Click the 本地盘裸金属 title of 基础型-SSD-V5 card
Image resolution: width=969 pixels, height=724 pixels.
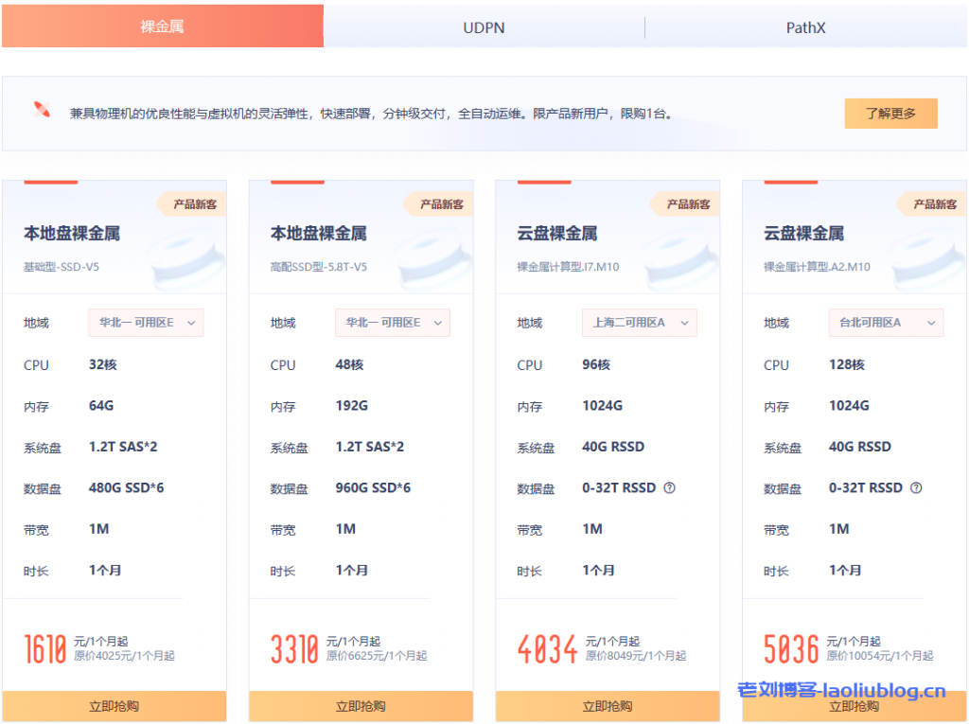pyautogui.click(x=72, y=234)
